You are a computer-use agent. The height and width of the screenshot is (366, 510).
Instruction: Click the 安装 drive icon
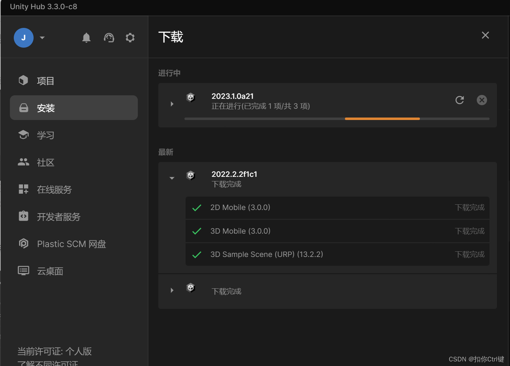coord(24,108)
